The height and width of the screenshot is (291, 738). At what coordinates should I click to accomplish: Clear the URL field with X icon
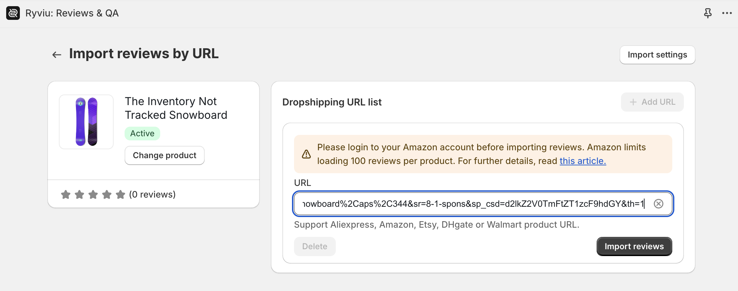tap(659, 204)
